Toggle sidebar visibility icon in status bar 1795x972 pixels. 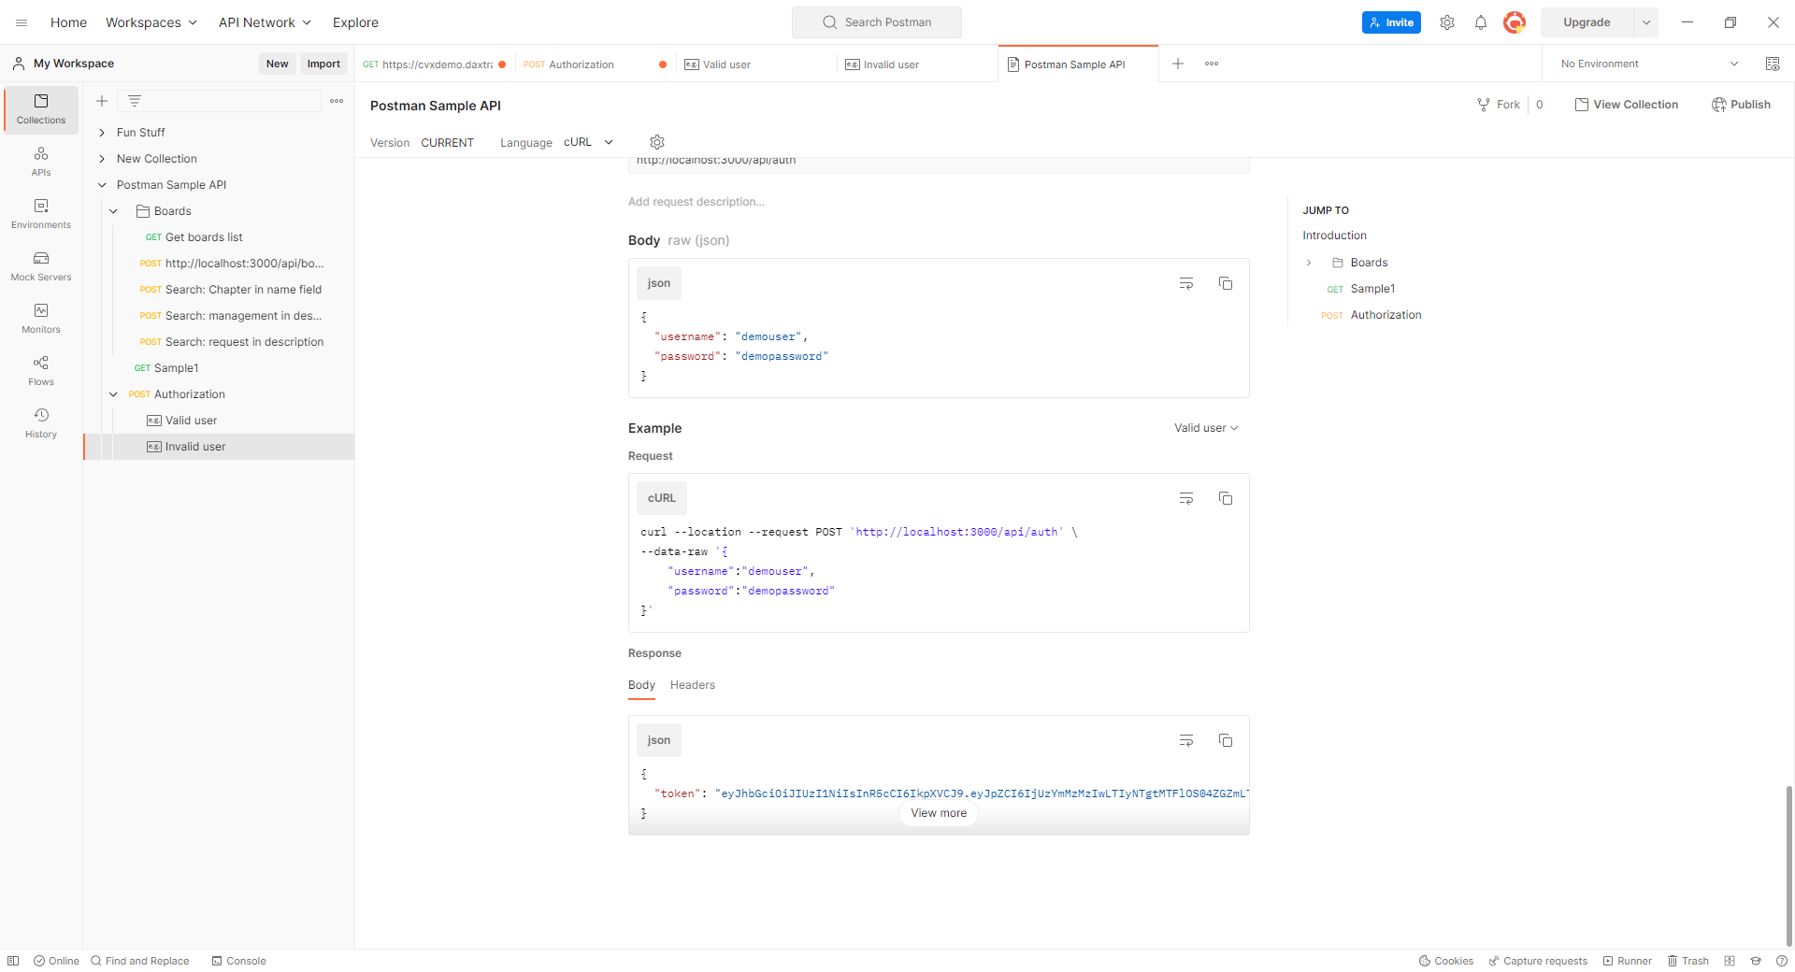coord(13,961)
